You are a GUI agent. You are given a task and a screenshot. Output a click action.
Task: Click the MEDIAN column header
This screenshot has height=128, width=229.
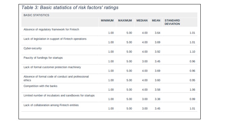[142, 20]
